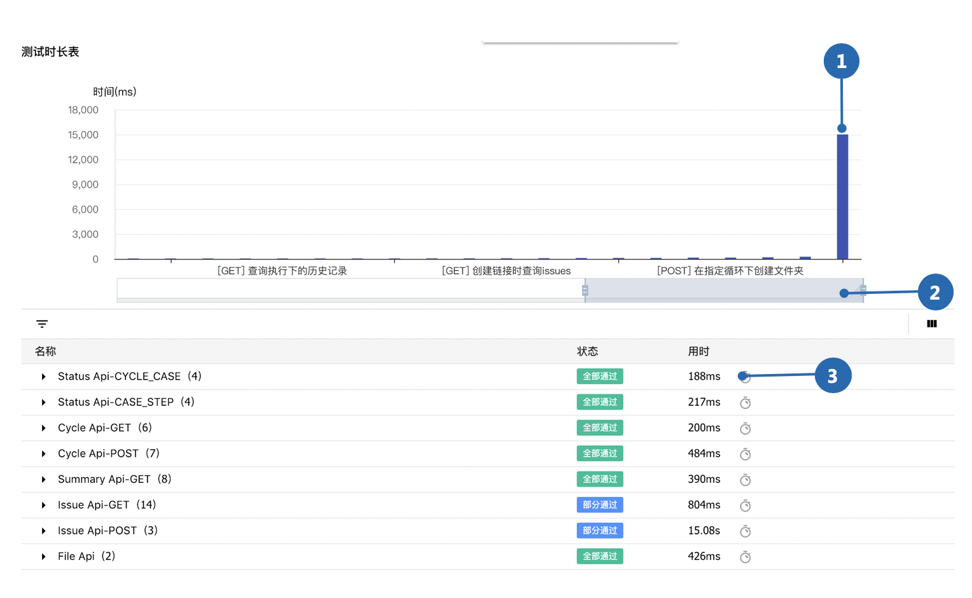Image resolution: width=972 pixels, height=598 pixels.
Task: Click 部分通过 badge for Issue Api-GET
Action: coord(600,505)
